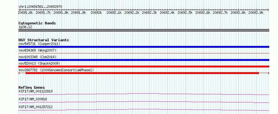This screenshot has height=114, width=278.
Task: Click the 20691.7k ruler tick label
Action: coord(43,12)
